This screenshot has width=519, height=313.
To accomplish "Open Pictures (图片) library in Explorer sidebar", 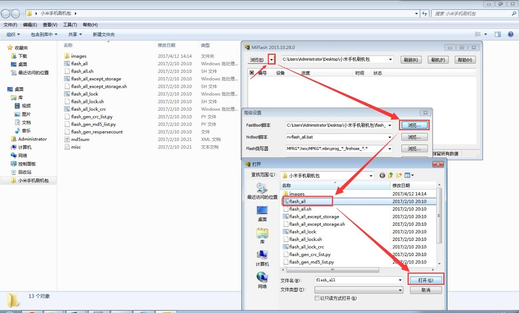I will (23, 114).
